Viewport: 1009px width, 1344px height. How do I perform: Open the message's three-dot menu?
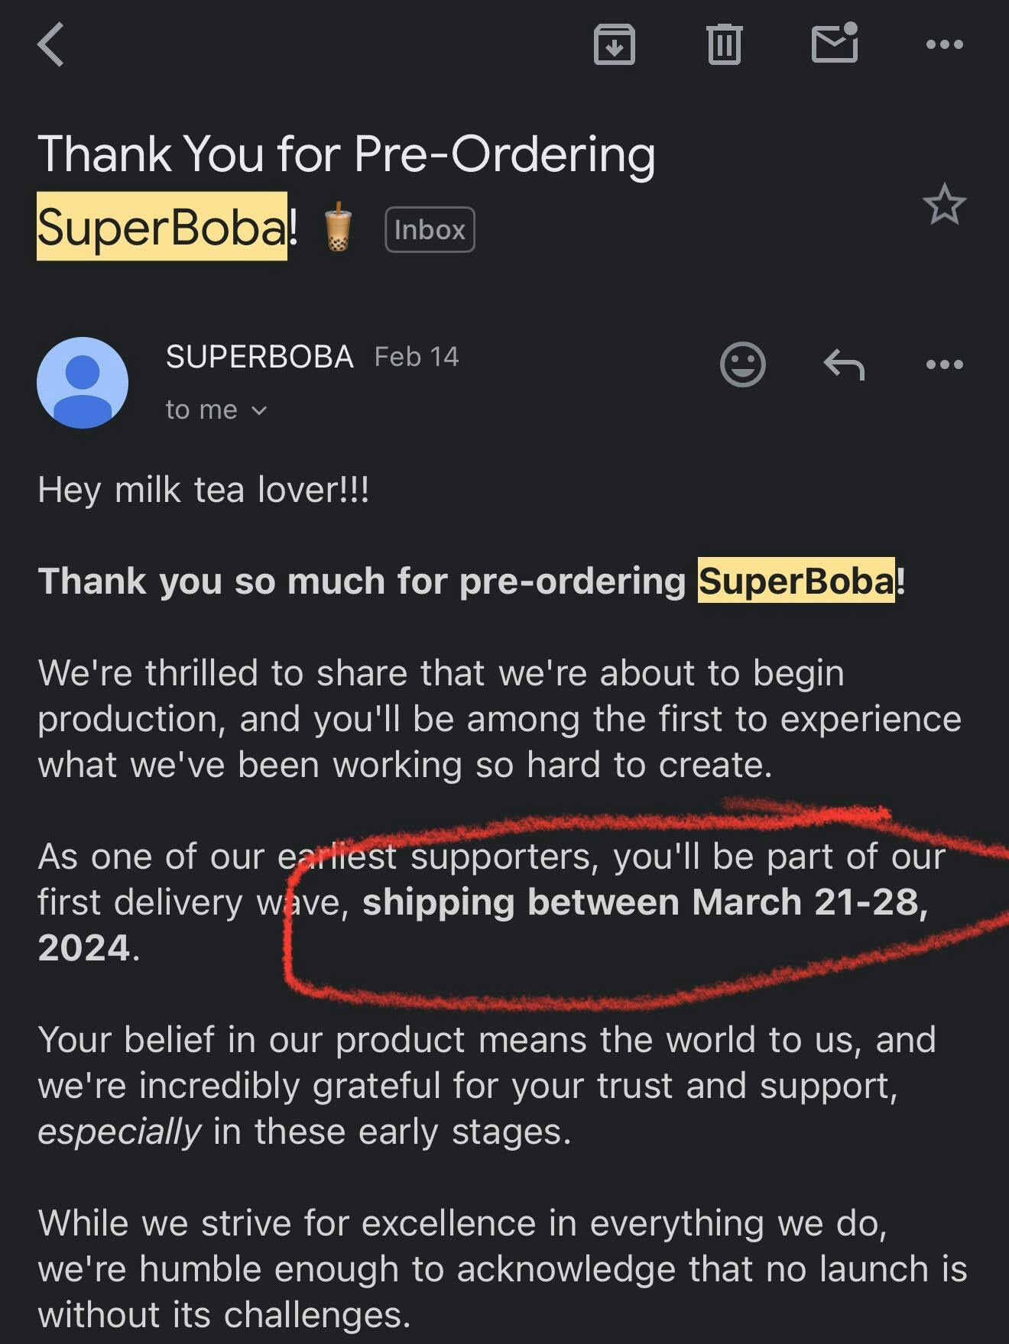[x=944, y=364]
